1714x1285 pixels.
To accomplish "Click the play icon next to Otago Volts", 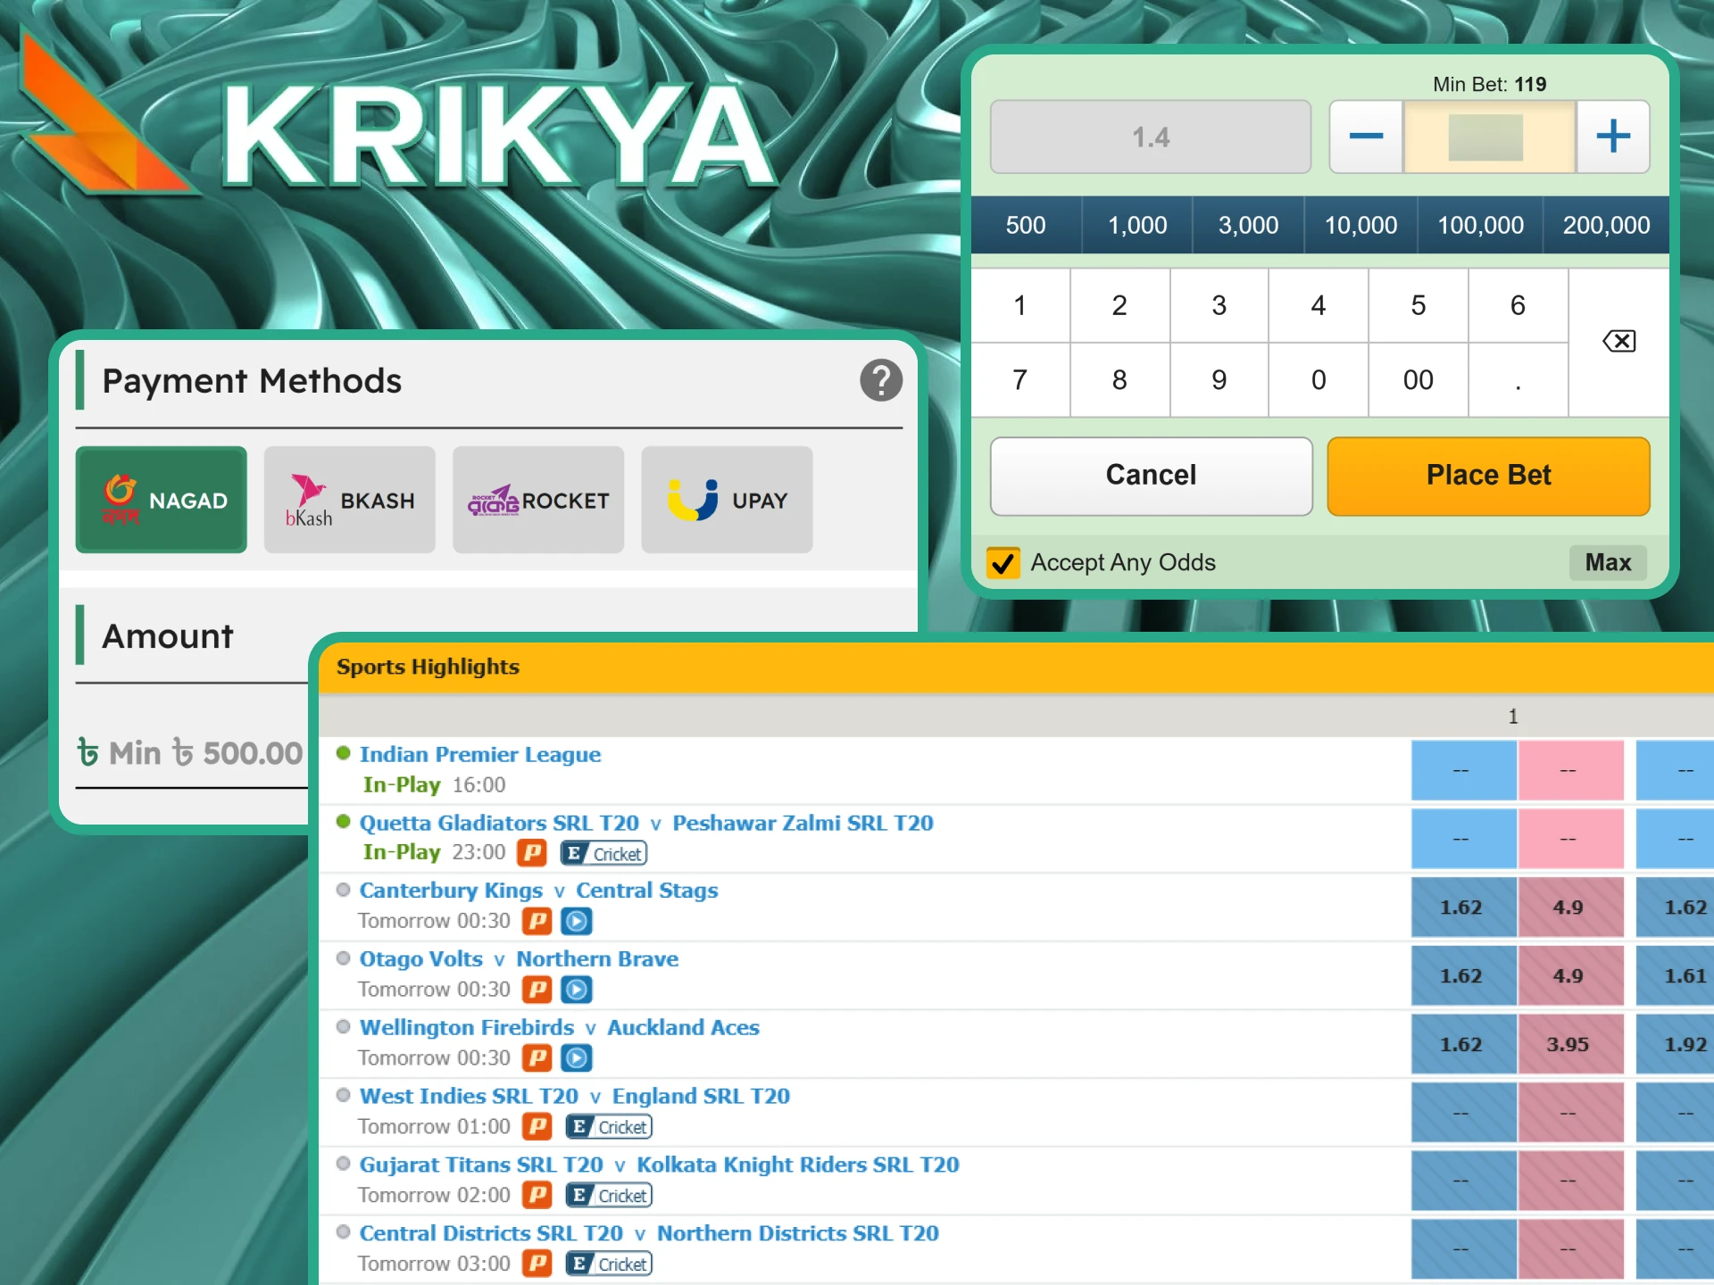I will (576, 990).
